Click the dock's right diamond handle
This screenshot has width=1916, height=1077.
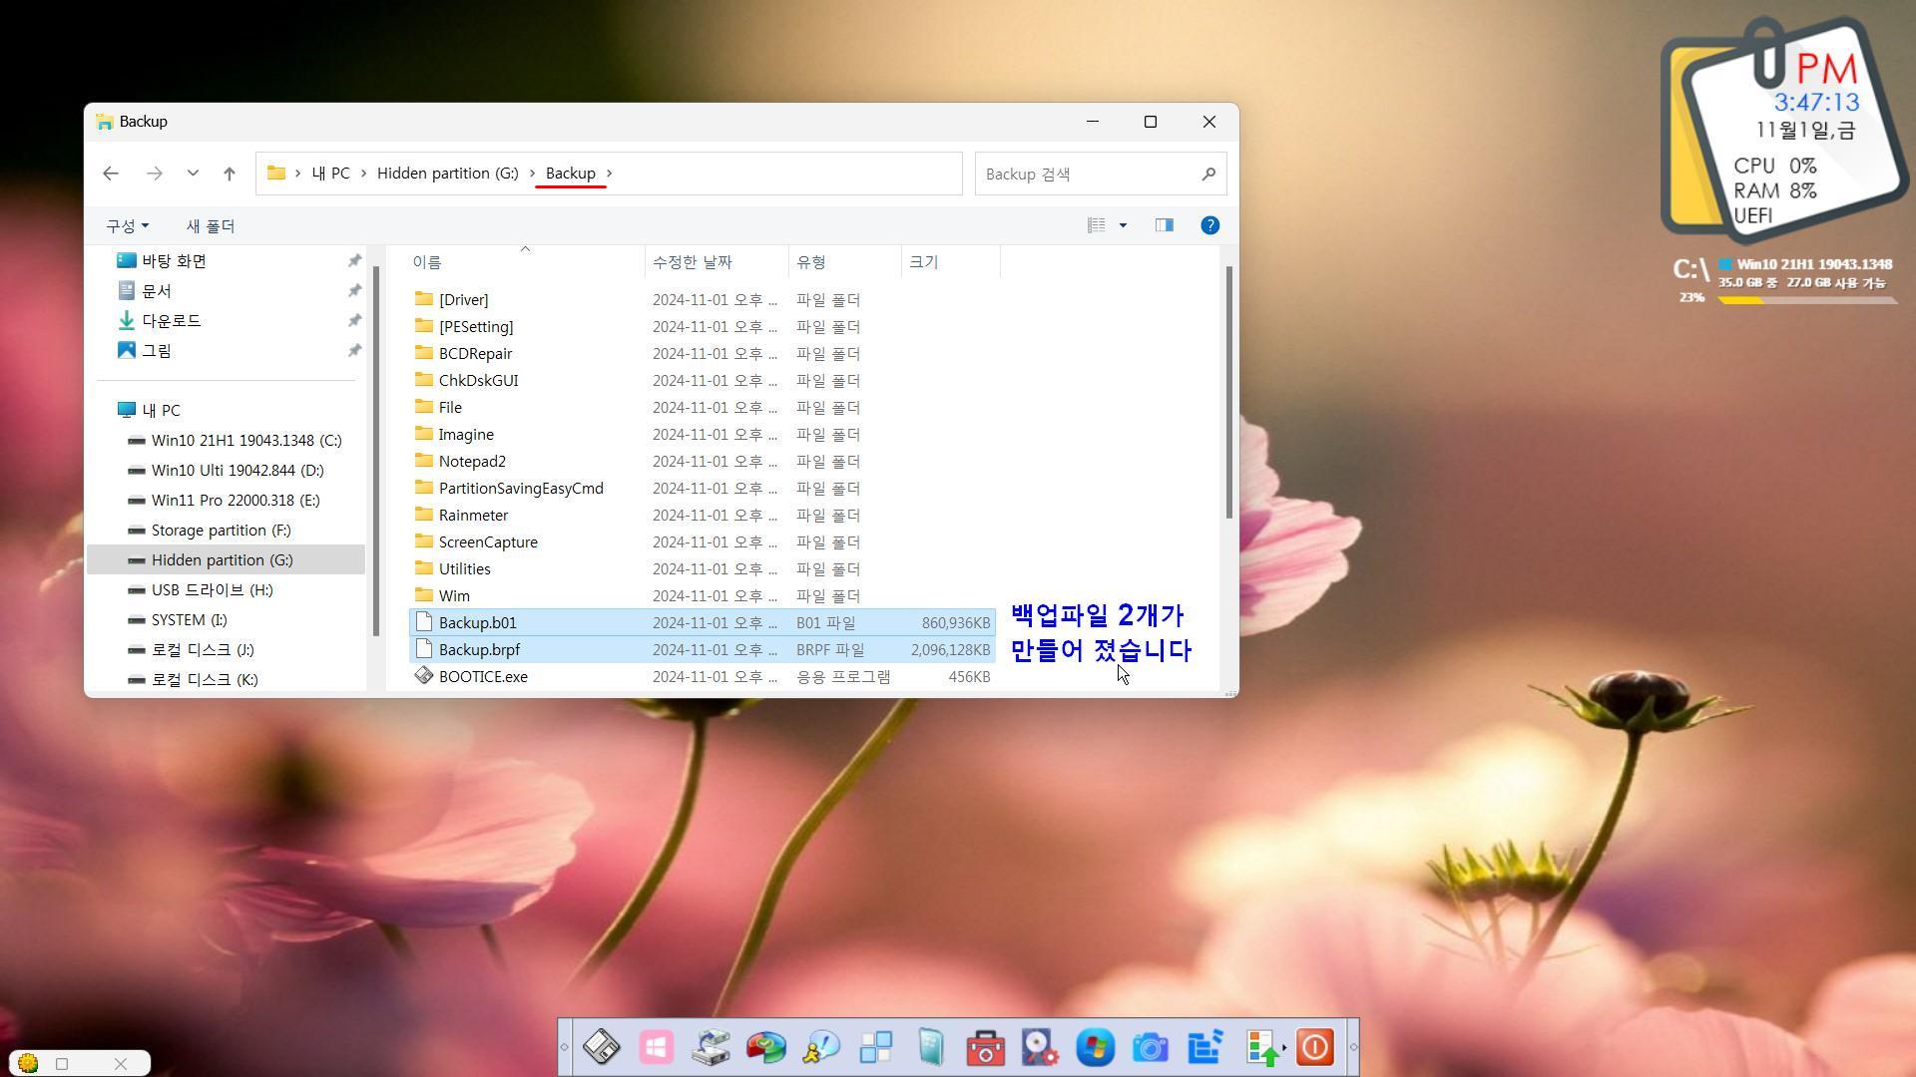1353,1047
